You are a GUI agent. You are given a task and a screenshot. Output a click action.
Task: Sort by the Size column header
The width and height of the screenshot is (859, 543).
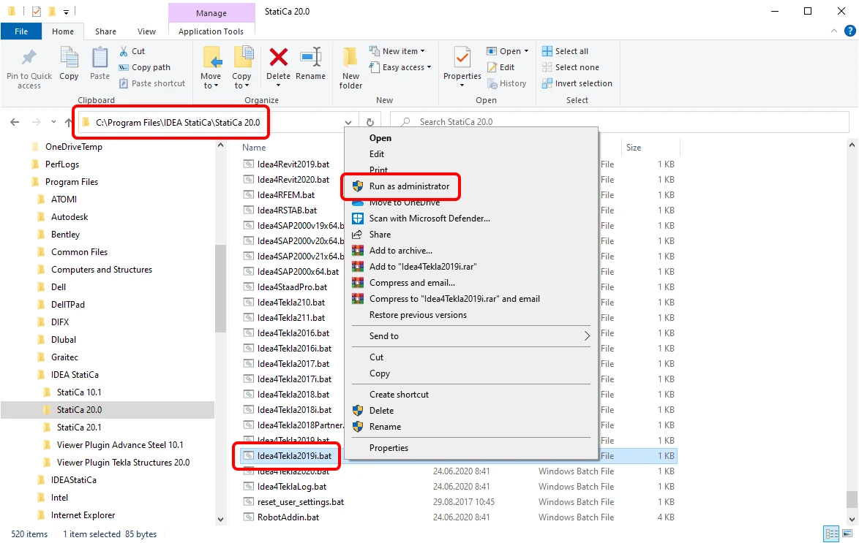(634, 147)
